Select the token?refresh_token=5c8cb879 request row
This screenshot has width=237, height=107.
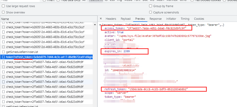point(47,57)
